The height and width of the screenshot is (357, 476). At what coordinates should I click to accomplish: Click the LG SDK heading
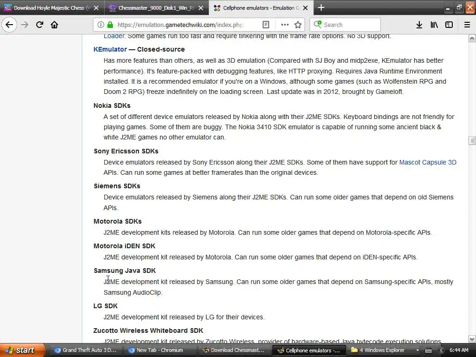(106, 306)
